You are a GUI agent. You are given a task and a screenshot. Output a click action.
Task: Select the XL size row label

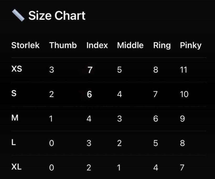click(17, 167)
